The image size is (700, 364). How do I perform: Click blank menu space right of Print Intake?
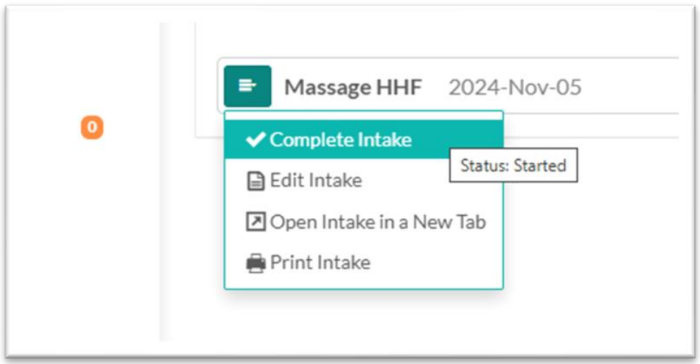(x=433, y=263)
